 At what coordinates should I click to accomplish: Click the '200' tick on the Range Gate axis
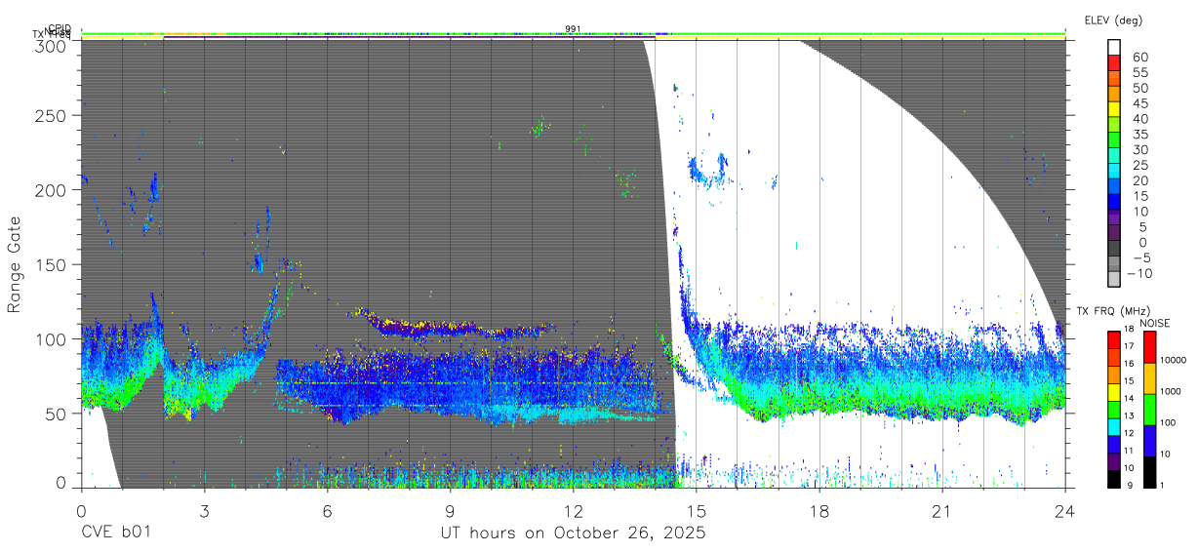pyautogui.click(x=51, y=190)
